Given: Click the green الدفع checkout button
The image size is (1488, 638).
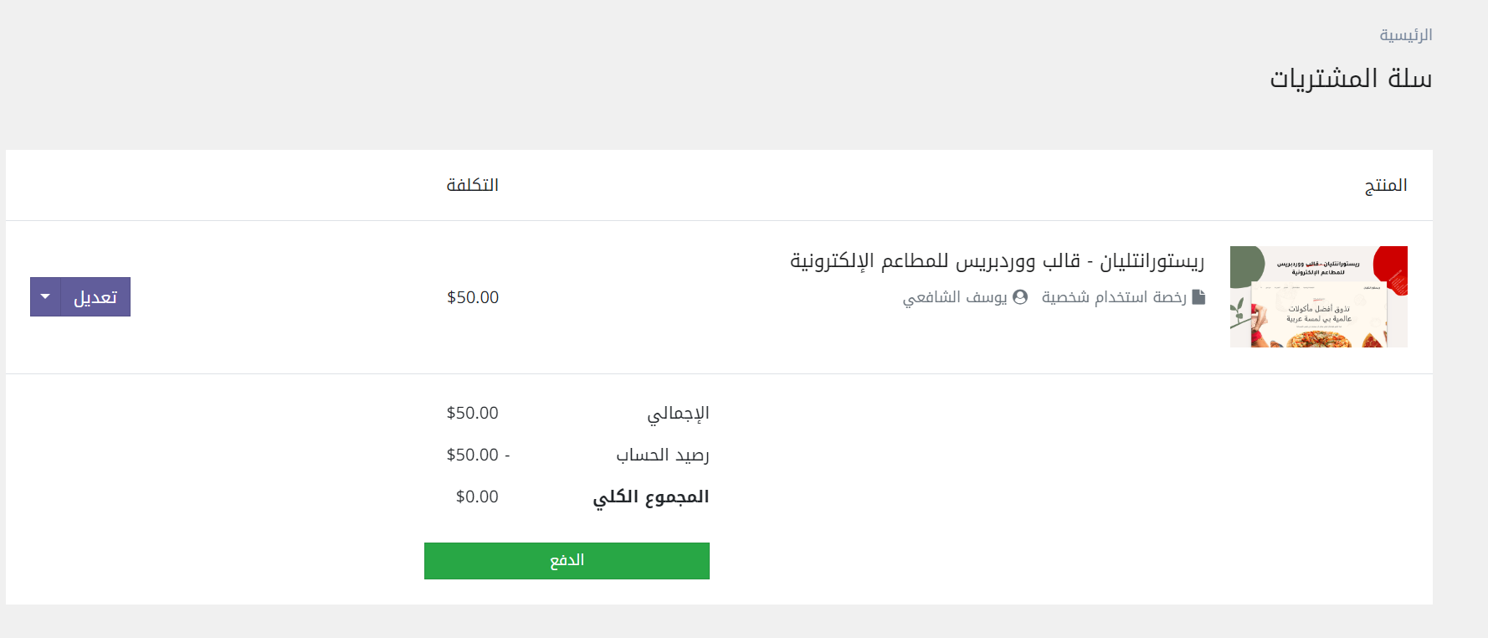Looking at the screenshot, I should coord(567,560).
